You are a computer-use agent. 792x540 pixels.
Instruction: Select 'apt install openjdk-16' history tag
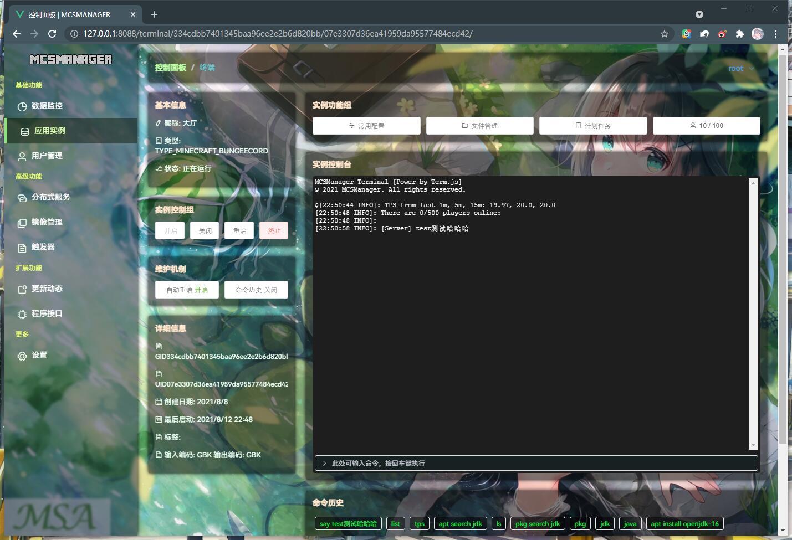[685, 523]
